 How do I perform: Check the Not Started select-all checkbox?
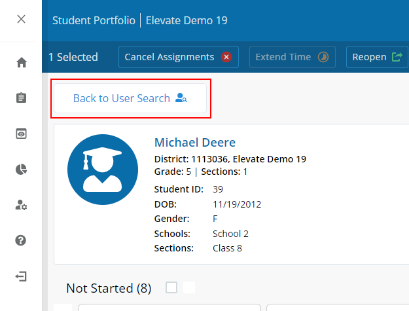171,287
